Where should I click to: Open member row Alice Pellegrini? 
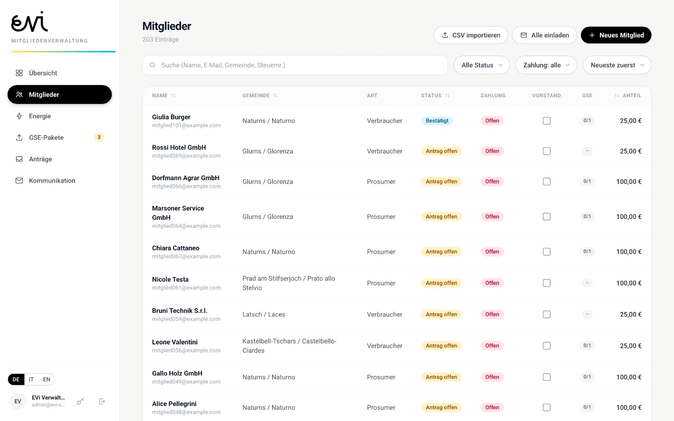[397, 407]
